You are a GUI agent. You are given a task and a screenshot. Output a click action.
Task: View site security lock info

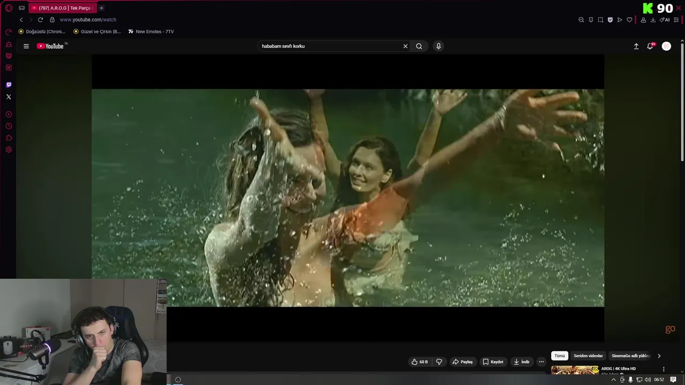pyautogui.click(x=52, y=20)
